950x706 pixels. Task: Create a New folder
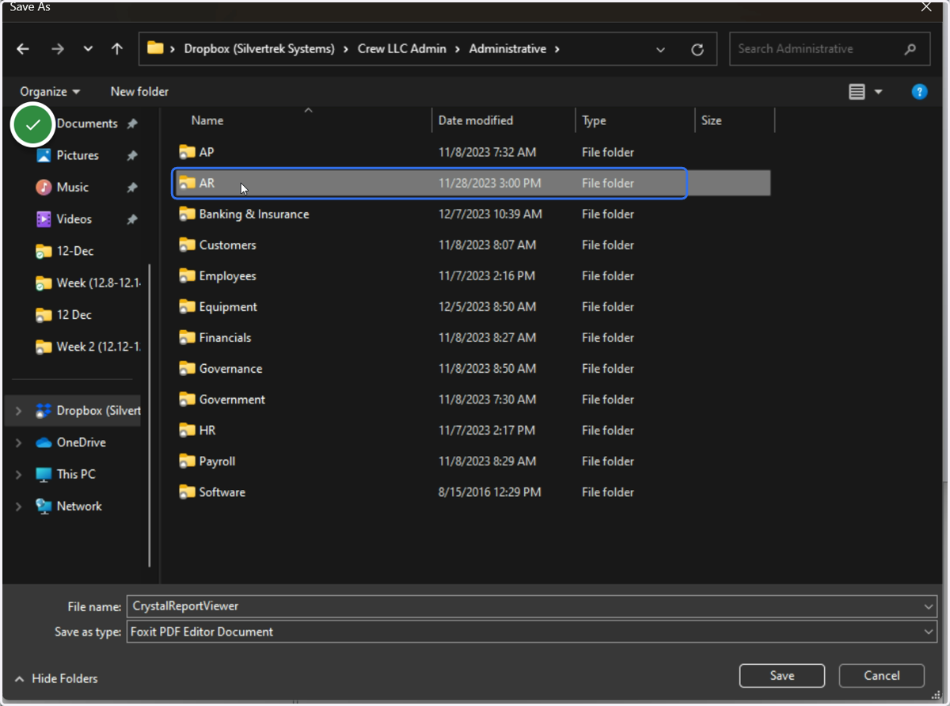139,92
